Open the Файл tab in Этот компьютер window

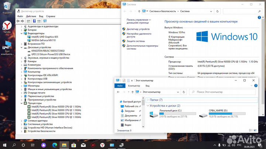[120, 86]
